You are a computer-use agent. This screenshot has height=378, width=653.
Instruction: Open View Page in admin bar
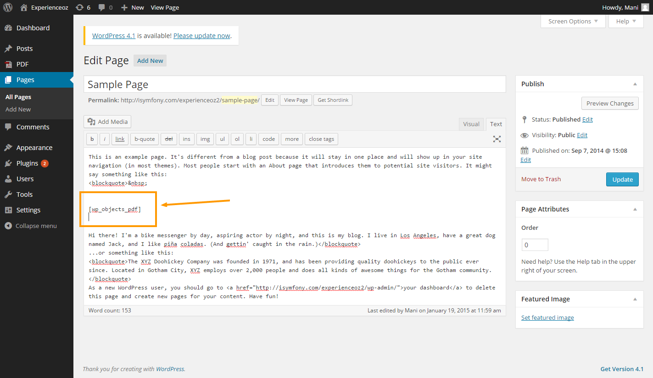point(165,7)
